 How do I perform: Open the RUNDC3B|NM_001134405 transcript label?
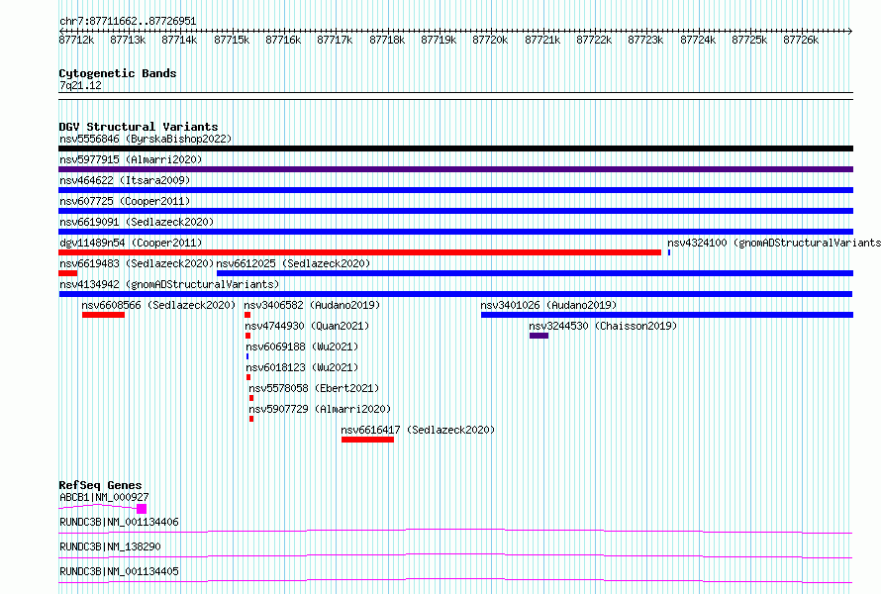coord(119,571)
